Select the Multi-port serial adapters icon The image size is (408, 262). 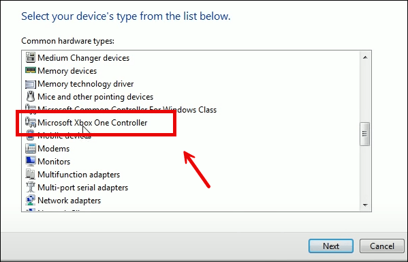pyautogui.click(x=31, y=187)
